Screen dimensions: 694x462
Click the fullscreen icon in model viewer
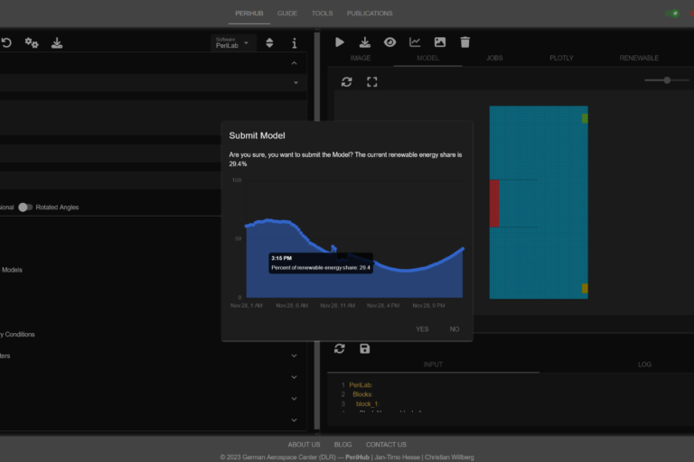[x=371, y=81]
